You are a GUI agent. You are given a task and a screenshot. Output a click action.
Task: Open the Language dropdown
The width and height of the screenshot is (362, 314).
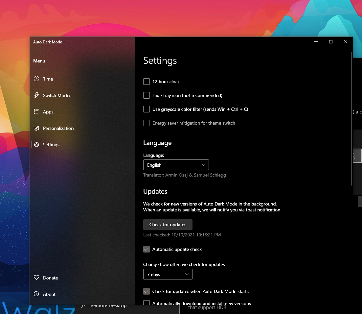(x=176, y=165)
